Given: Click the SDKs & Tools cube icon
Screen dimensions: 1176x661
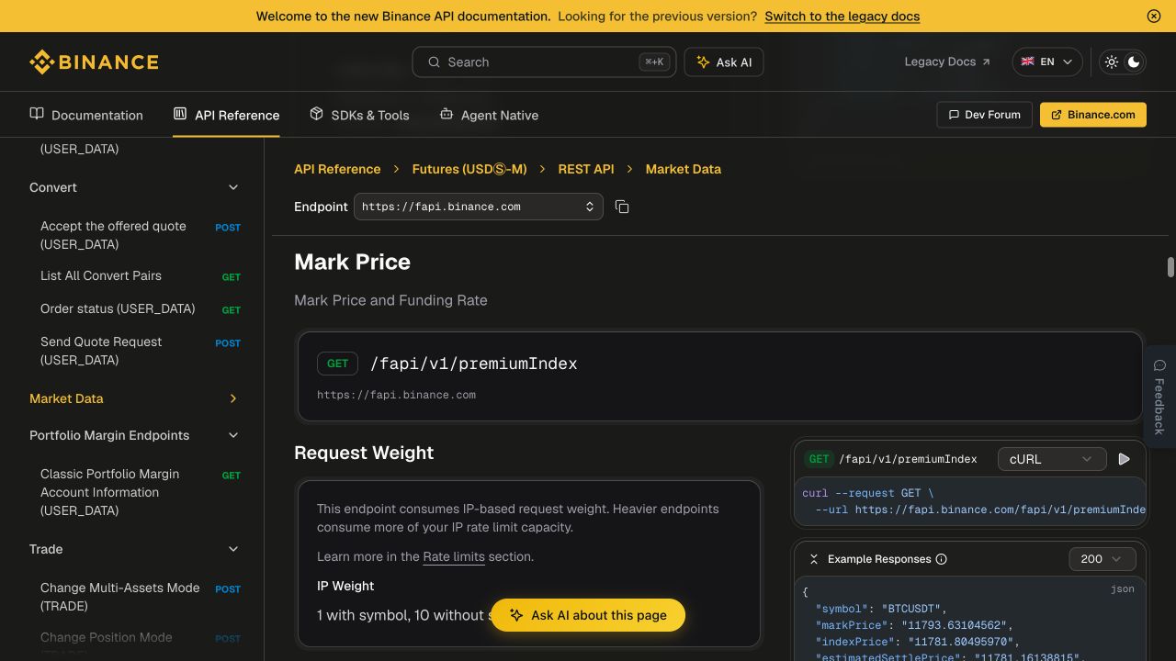Looking at the screenshot, I should click(x=316, y=114).
